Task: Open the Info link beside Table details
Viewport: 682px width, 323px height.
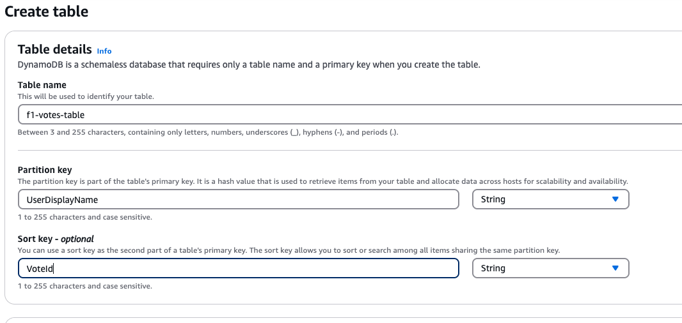Action: pos(104,51)
